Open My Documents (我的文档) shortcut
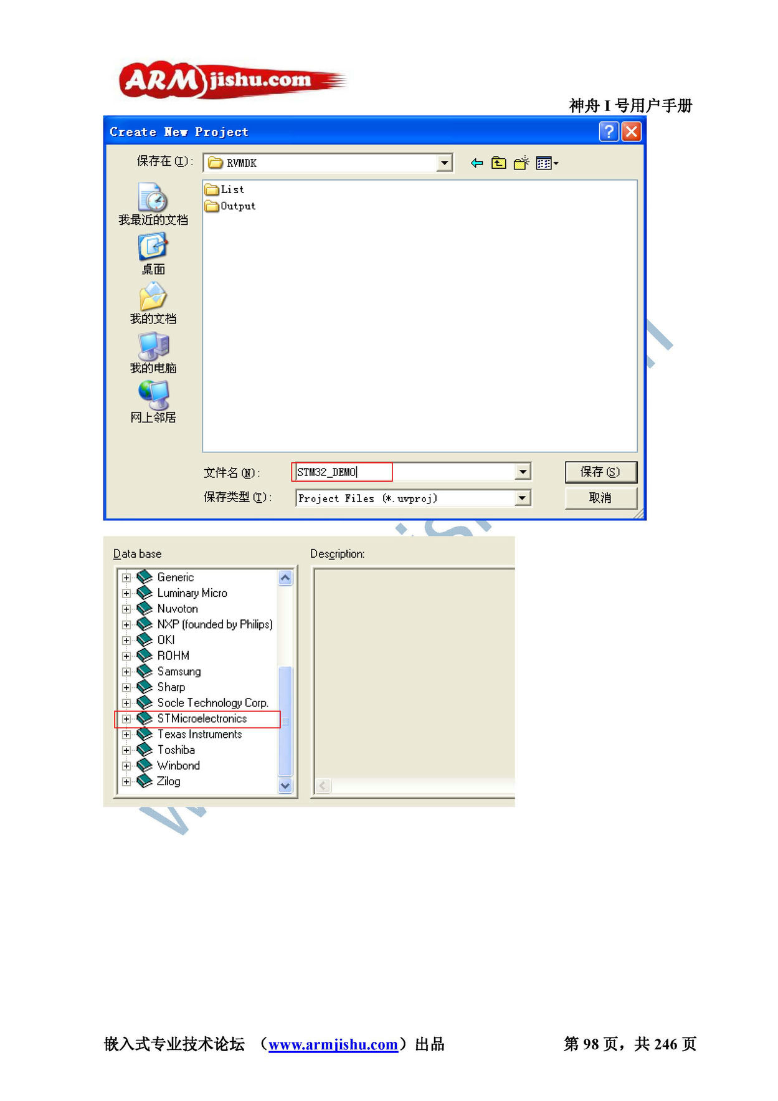778x1101 pixels. click(153, 303)
